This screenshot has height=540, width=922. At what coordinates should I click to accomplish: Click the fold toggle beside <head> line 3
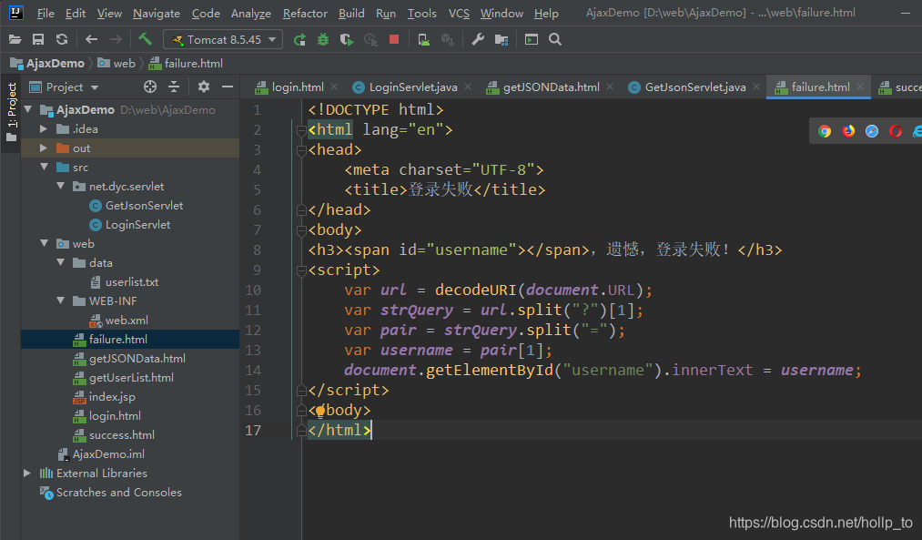pyautogui.click(x=301, y=150)
